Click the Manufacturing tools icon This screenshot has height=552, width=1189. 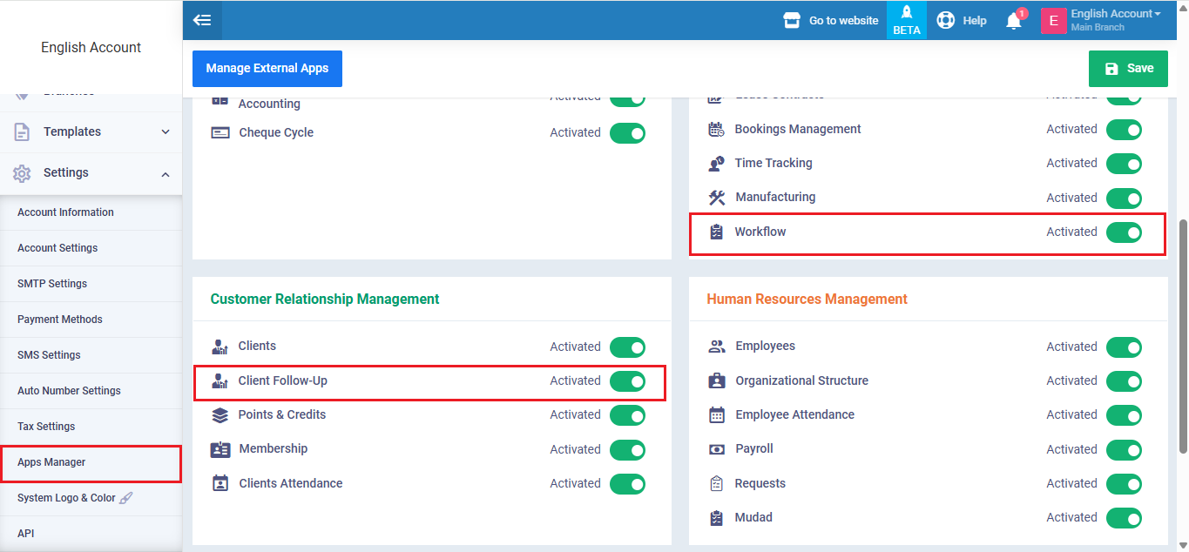[x=717, y=198]
